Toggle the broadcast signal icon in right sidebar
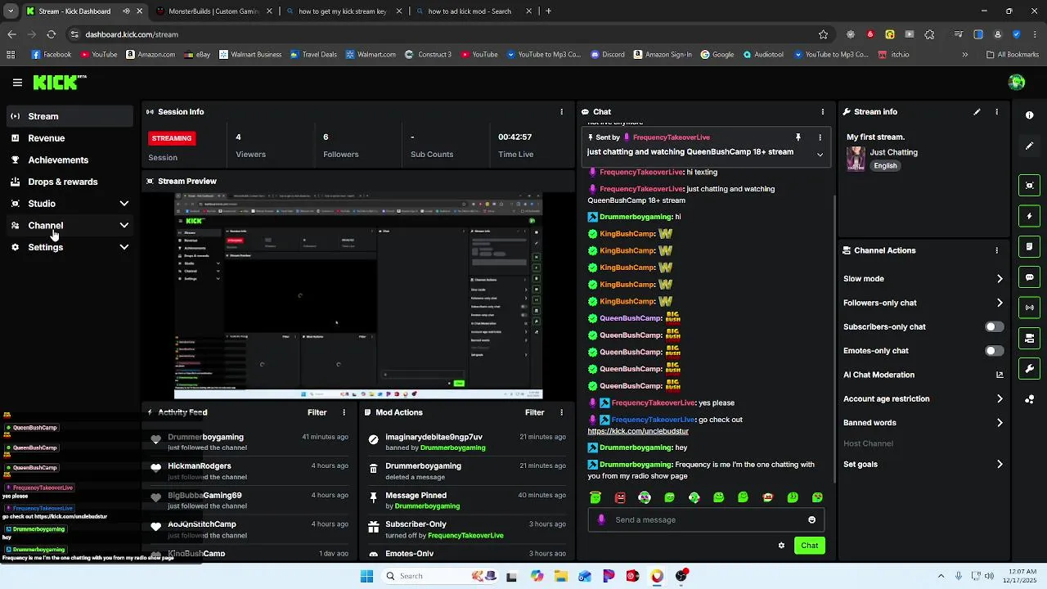1047x589 pixels. (x=1030, y=308)
